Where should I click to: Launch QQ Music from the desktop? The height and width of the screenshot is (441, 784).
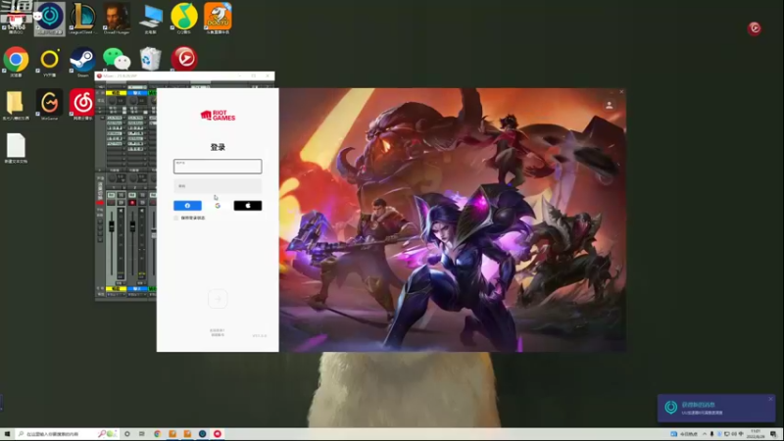(184, 18)
